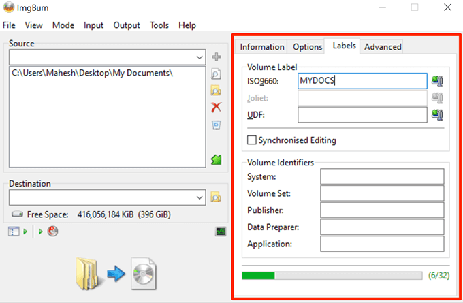Click the destination browse folder icon
The image size is (463, 303).
point(216,197)
